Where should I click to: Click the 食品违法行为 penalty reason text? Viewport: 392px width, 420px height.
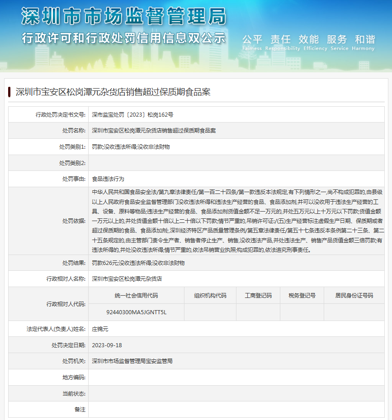(x=108, y=179)
